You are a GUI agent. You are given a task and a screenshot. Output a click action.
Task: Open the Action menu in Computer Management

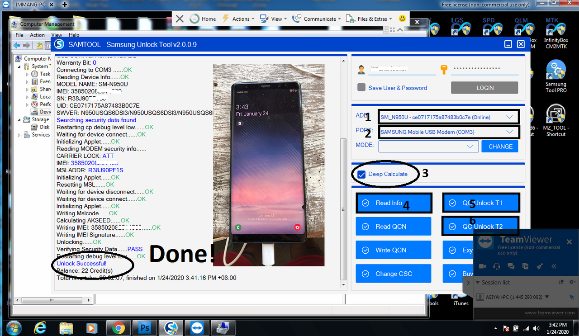pos(37,35)
